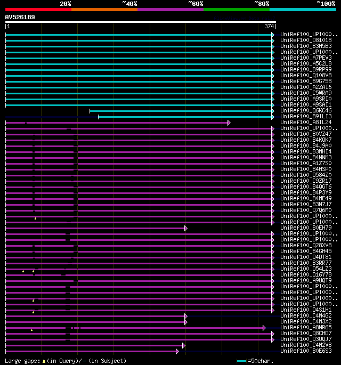This screenshot has height=365, width=341.
Task: Select hit UniRef100_A9SAI1
Action: pos(306,105)
